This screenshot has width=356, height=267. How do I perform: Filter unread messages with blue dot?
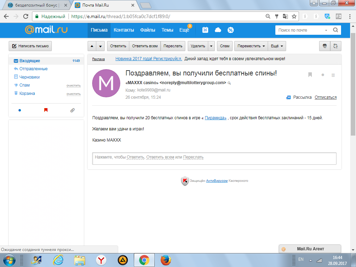20,110
